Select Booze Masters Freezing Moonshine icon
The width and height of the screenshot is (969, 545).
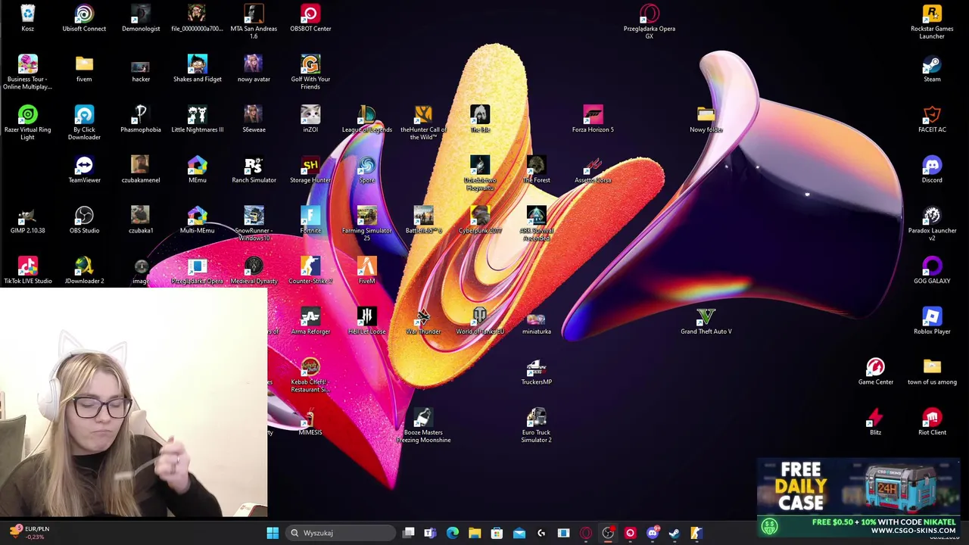point(423,425)
